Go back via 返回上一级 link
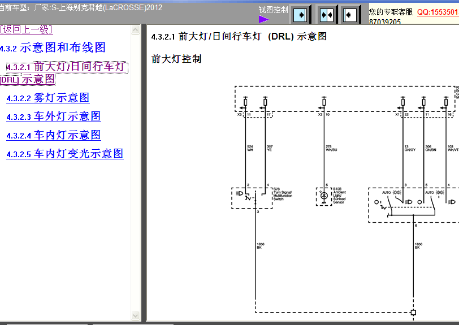Image resolution: width=459 pixels, height=325 pixels. click(x=27, y=29)
